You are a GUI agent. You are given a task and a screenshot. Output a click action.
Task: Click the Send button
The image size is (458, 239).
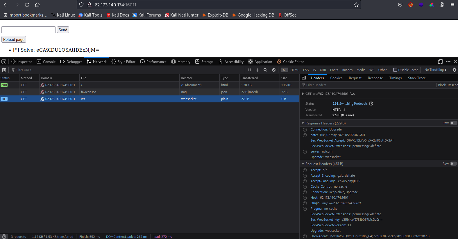click(63, 30)
